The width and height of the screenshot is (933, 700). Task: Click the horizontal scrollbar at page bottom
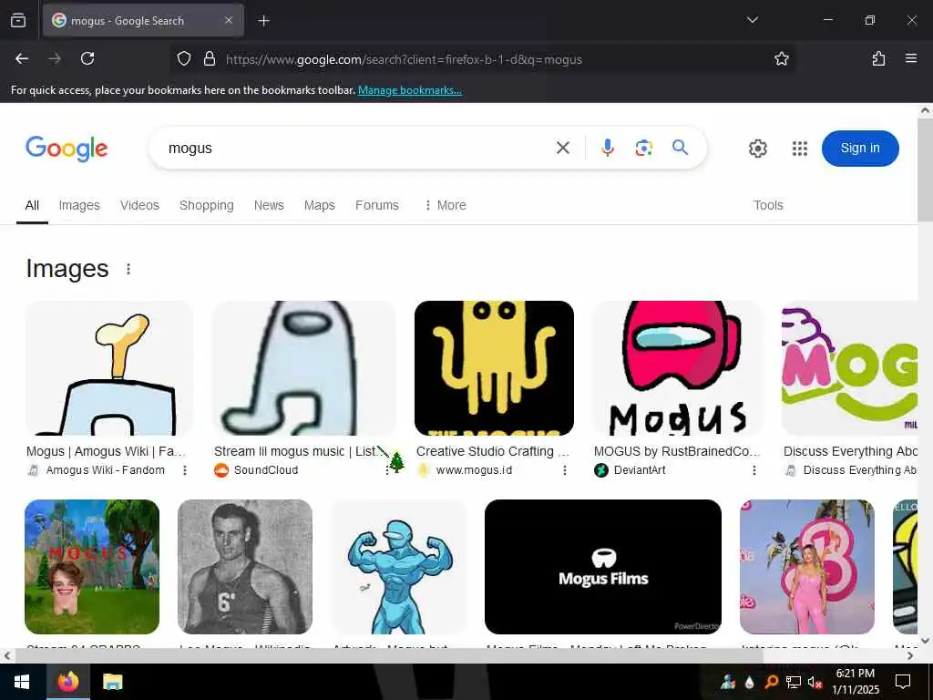click(x=389, y=655)
